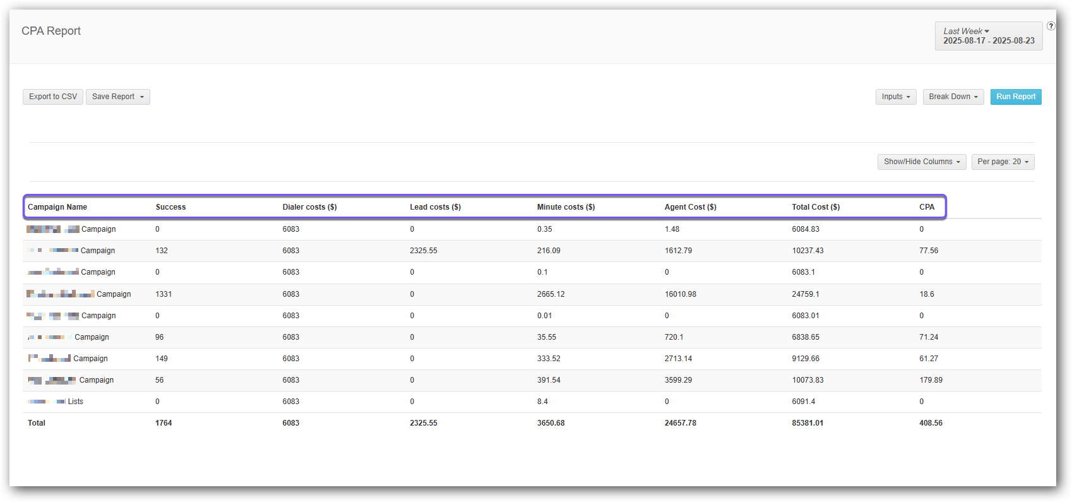Change the Per page: 20 setting
Image resolution: width=1072 pixels, height=502 pixels.
(1003, 162)
